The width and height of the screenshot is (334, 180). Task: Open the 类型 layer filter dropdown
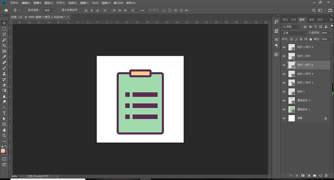[291, 27]
